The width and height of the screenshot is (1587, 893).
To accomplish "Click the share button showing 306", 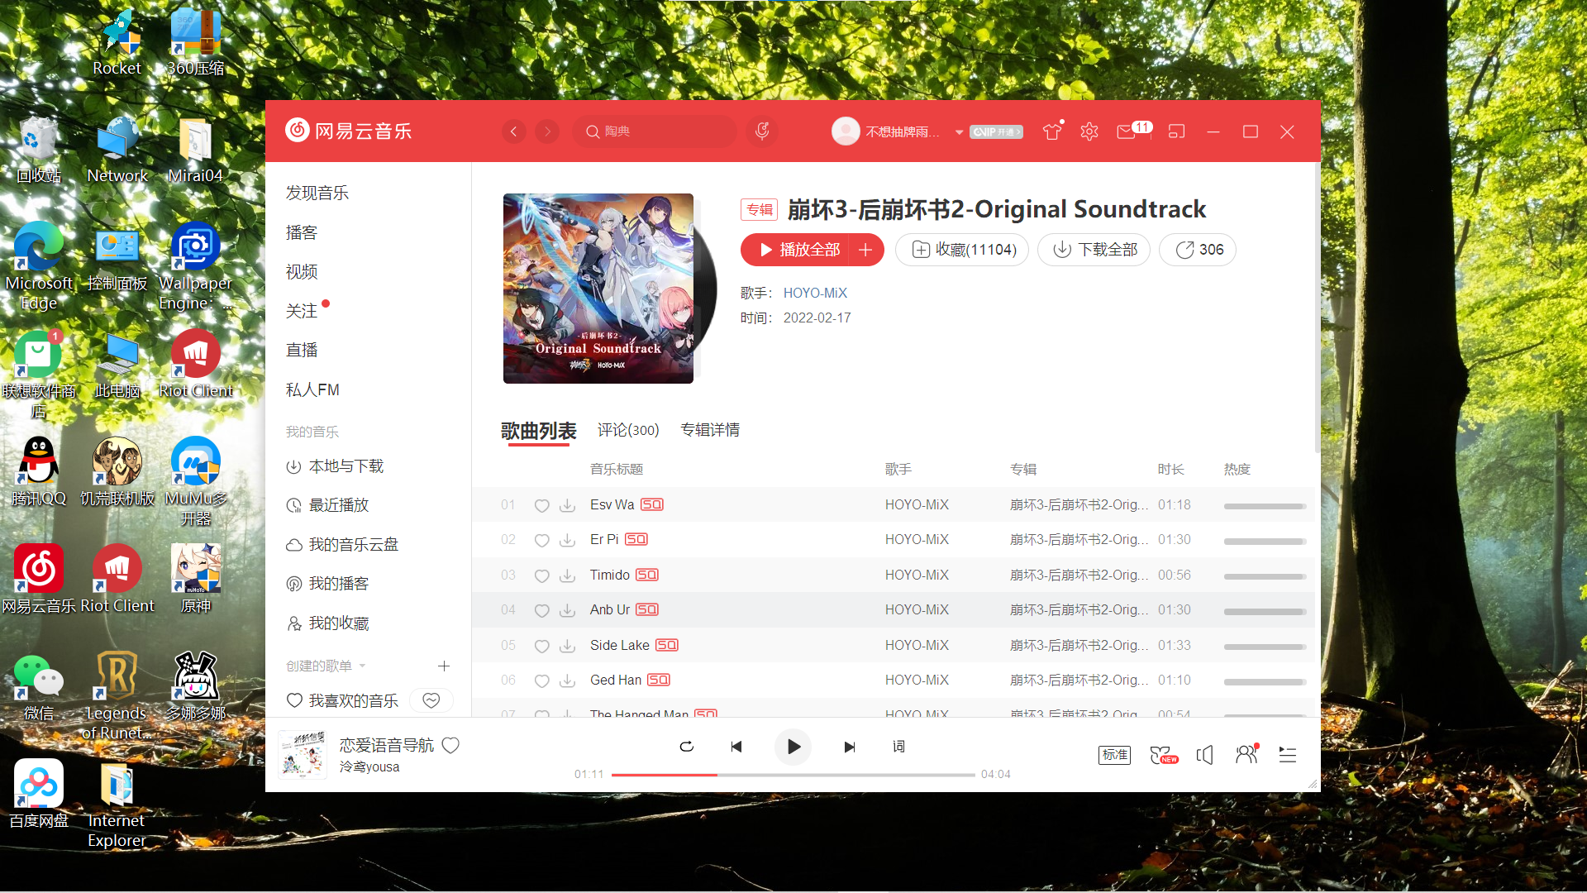I will (x=1198, y=250).
